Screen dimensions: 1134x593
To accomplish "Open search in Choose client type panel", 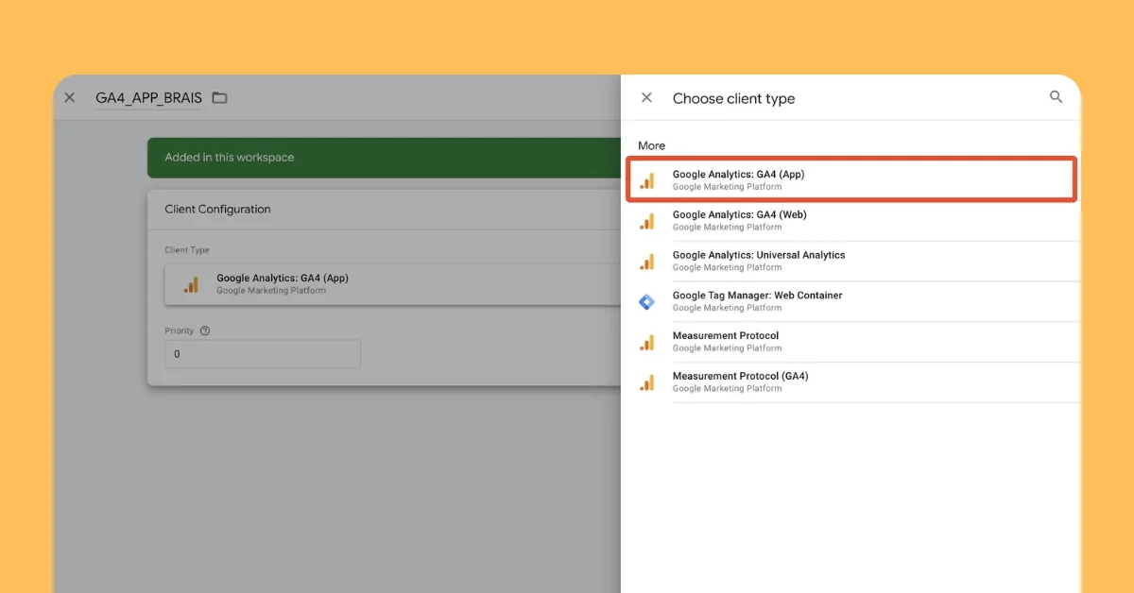I will point(1056,96).
